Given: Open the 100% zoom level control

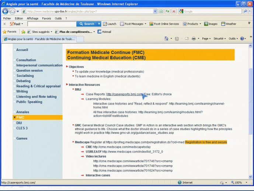Looking at the screenshot, I should (x=239, y=183).
